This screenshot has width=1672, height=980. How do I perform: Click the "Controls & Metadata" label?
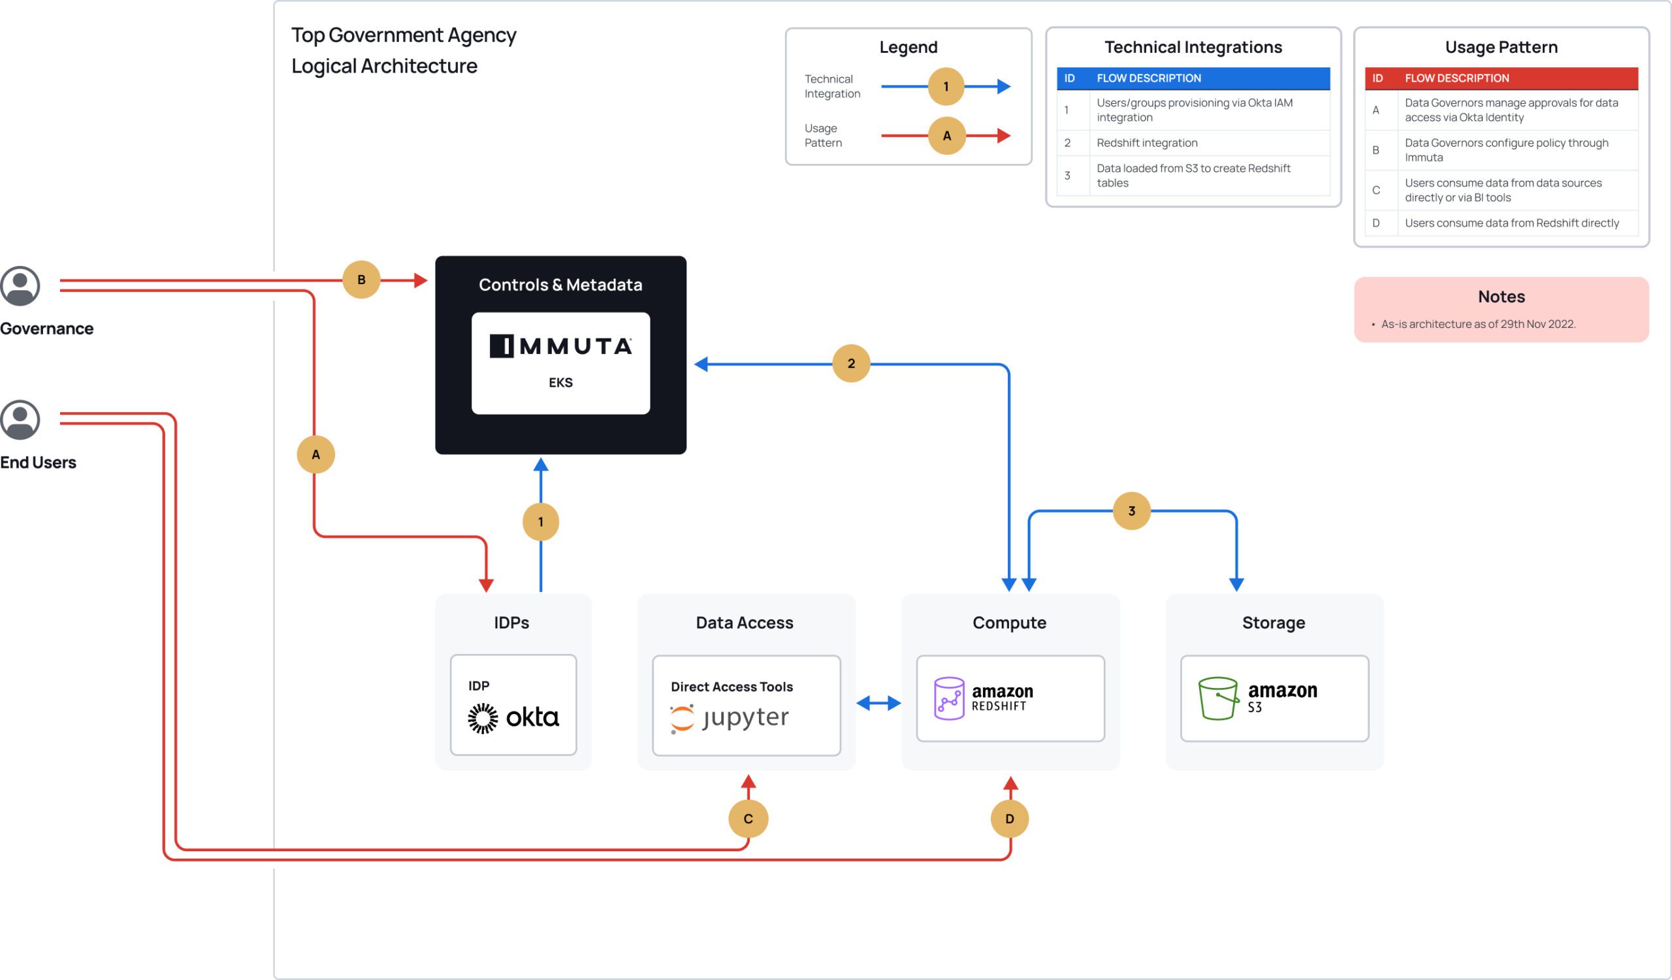point(560,285)
